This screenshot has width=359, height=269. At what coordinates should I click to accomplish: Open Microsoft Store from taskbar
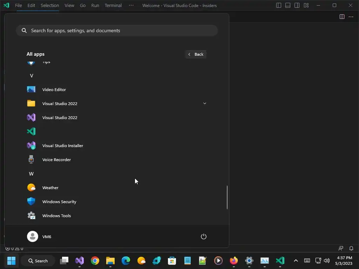172,261
